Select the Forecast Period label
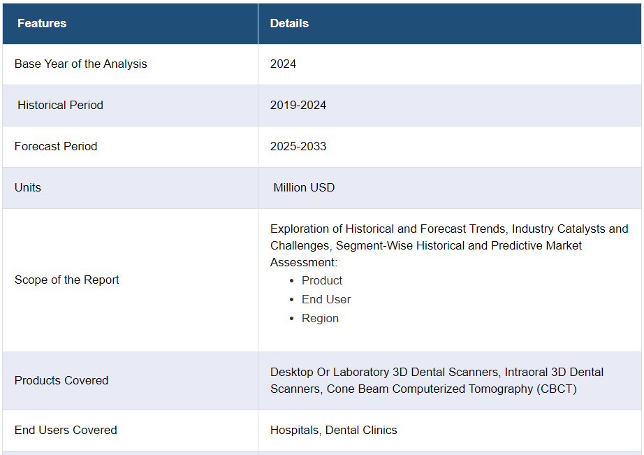 [56, 146]
